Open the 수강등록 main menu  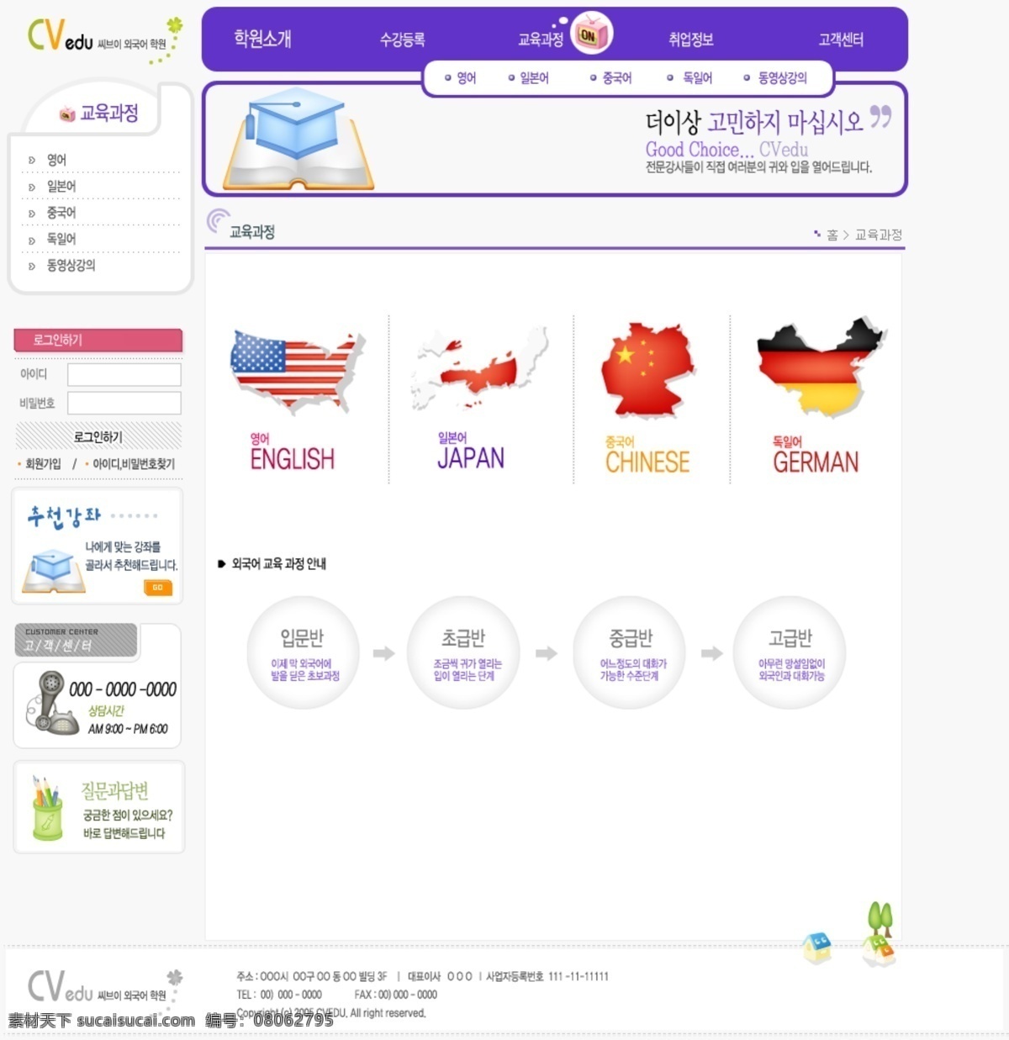coord(402,40)
